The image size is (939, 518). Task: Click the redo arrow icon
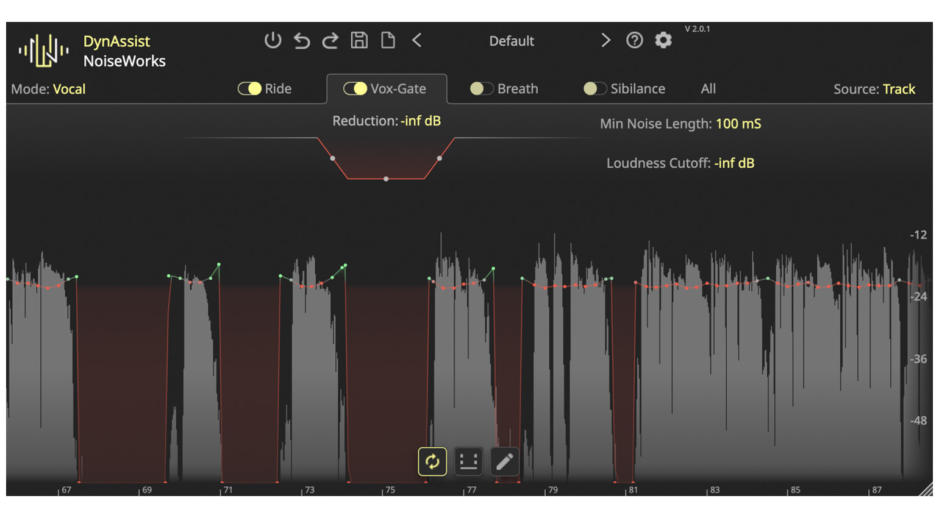tap(330, 41)
